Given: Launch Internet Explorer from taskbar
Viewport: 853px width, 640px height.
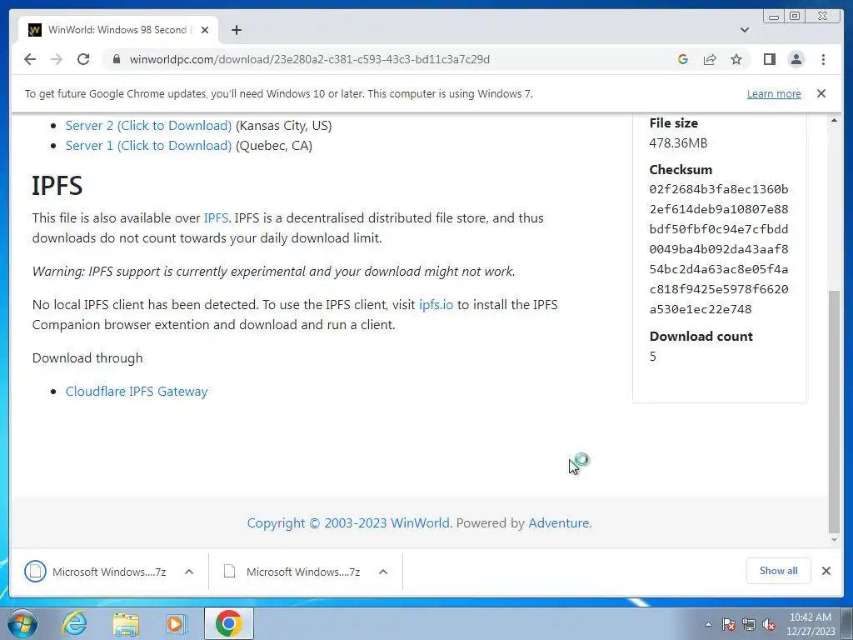Looking at the screenshot, I should (74, 623).
